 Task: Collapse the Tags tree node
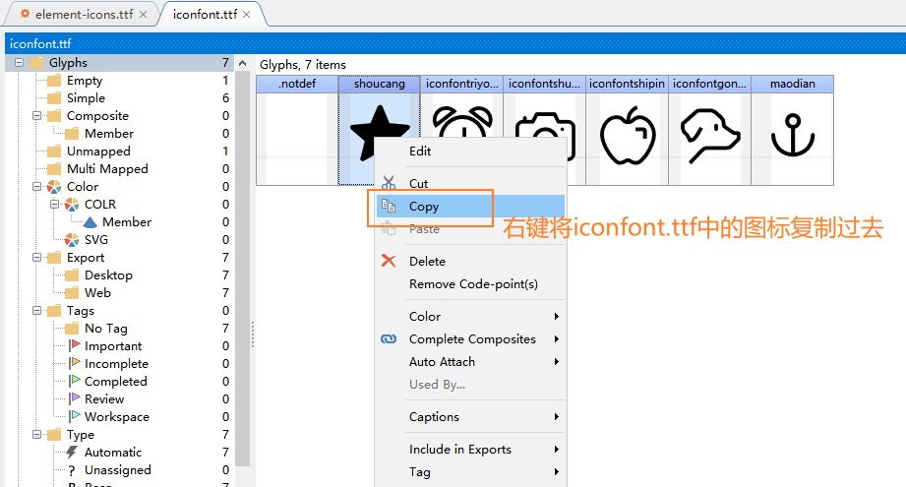[37, 311]
